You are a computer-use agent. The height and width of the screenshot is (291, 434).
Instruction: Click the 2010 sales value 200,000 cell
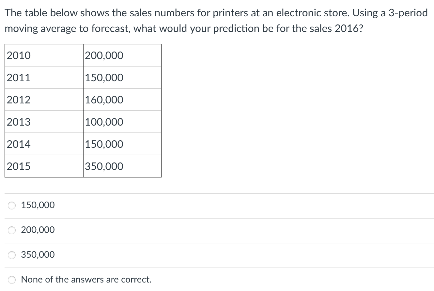(122, 55)
